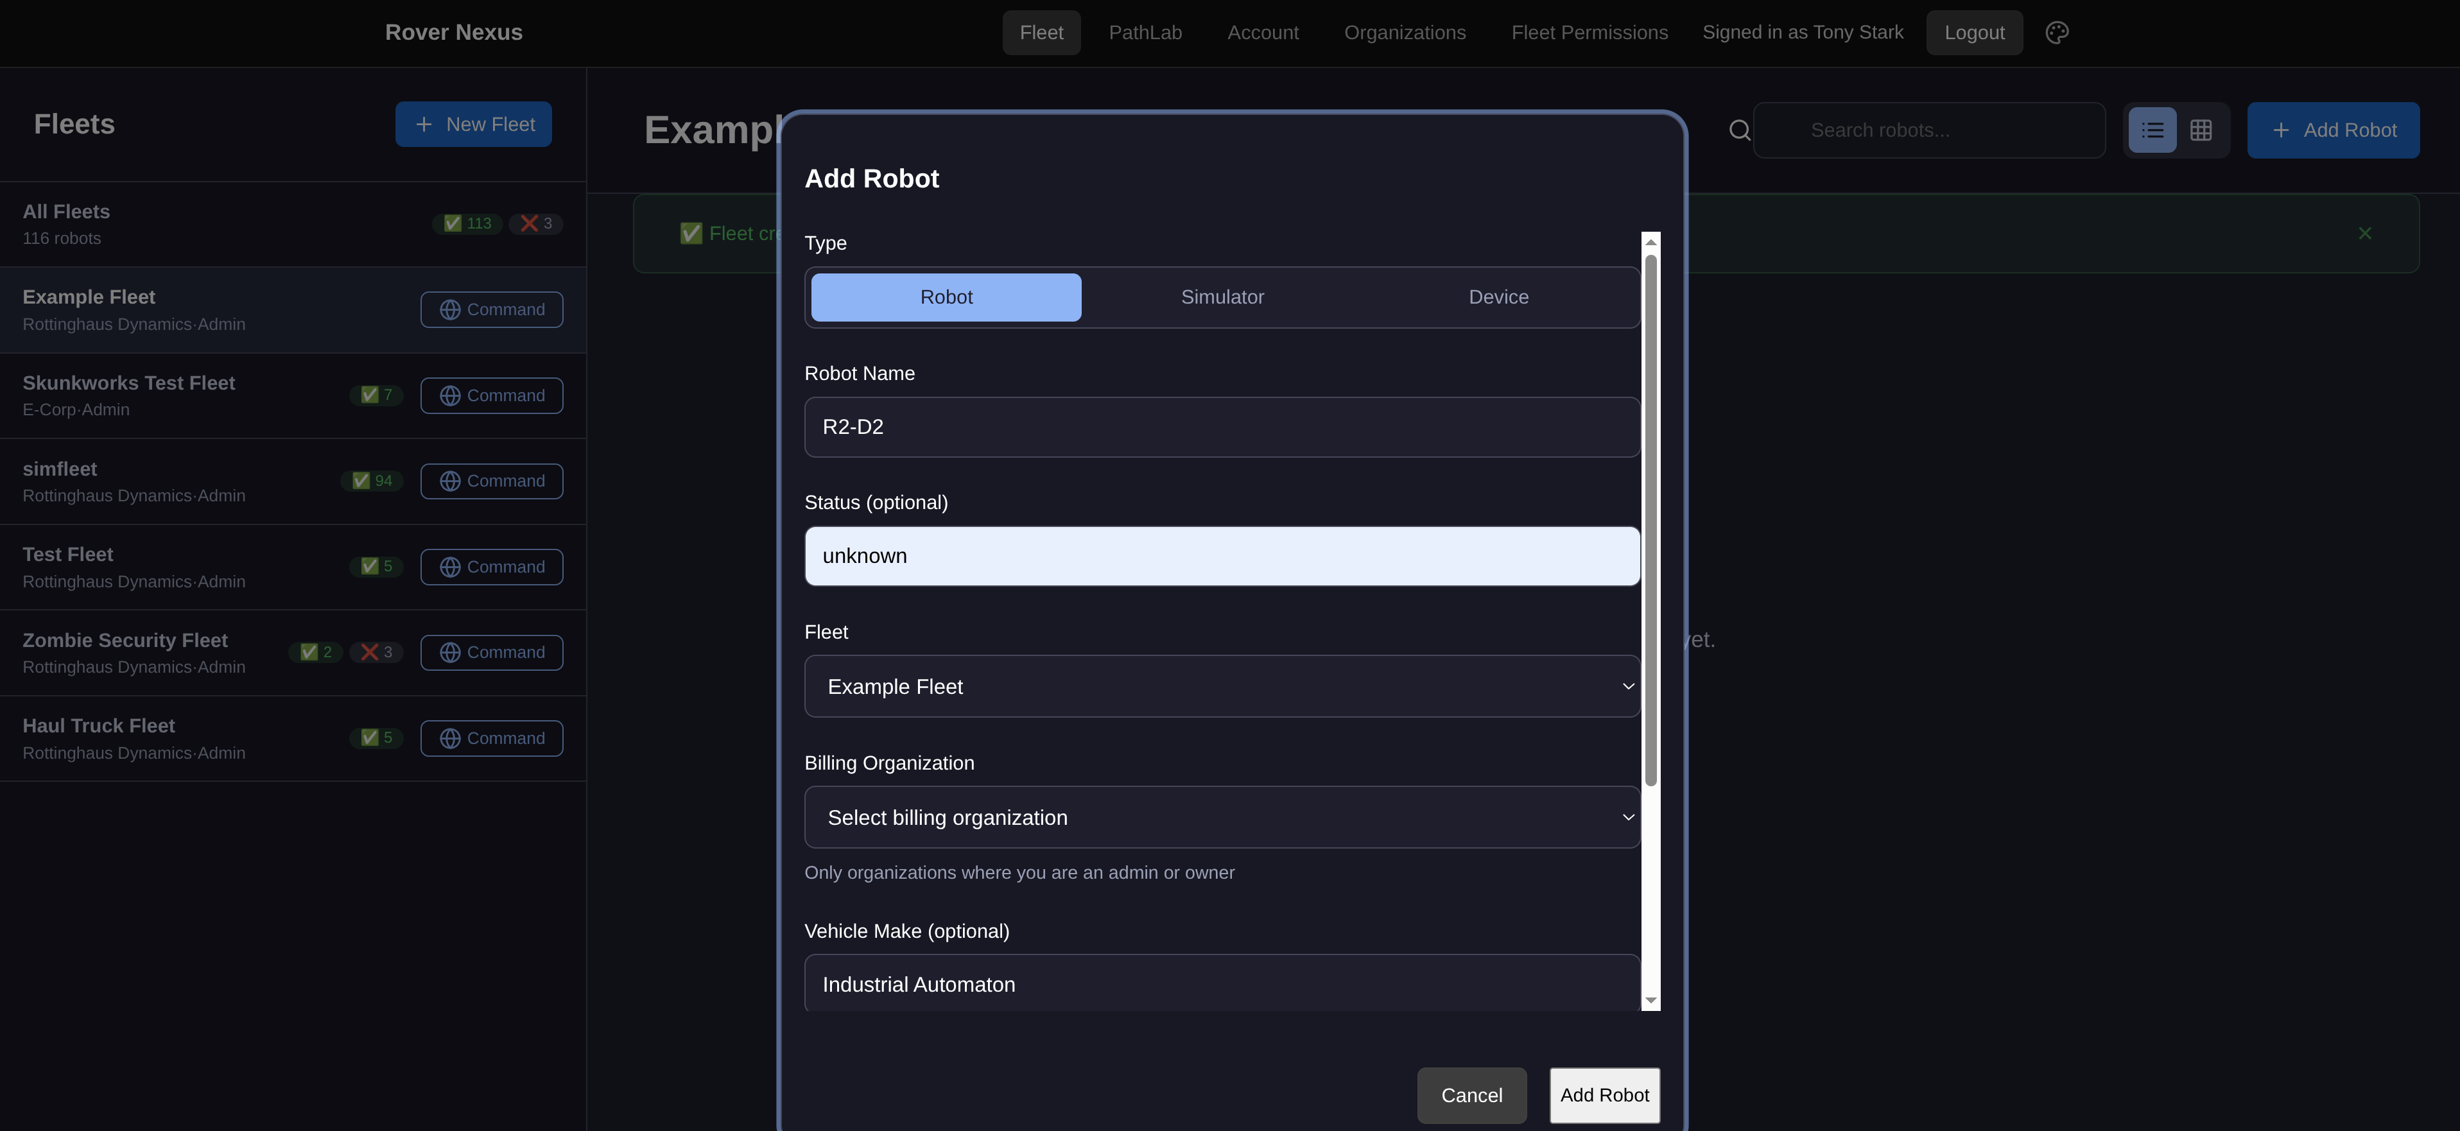Viewport: 2460px width, 1131px height.
Task: Open the Organizations tab
Action: coord(1405,33)
